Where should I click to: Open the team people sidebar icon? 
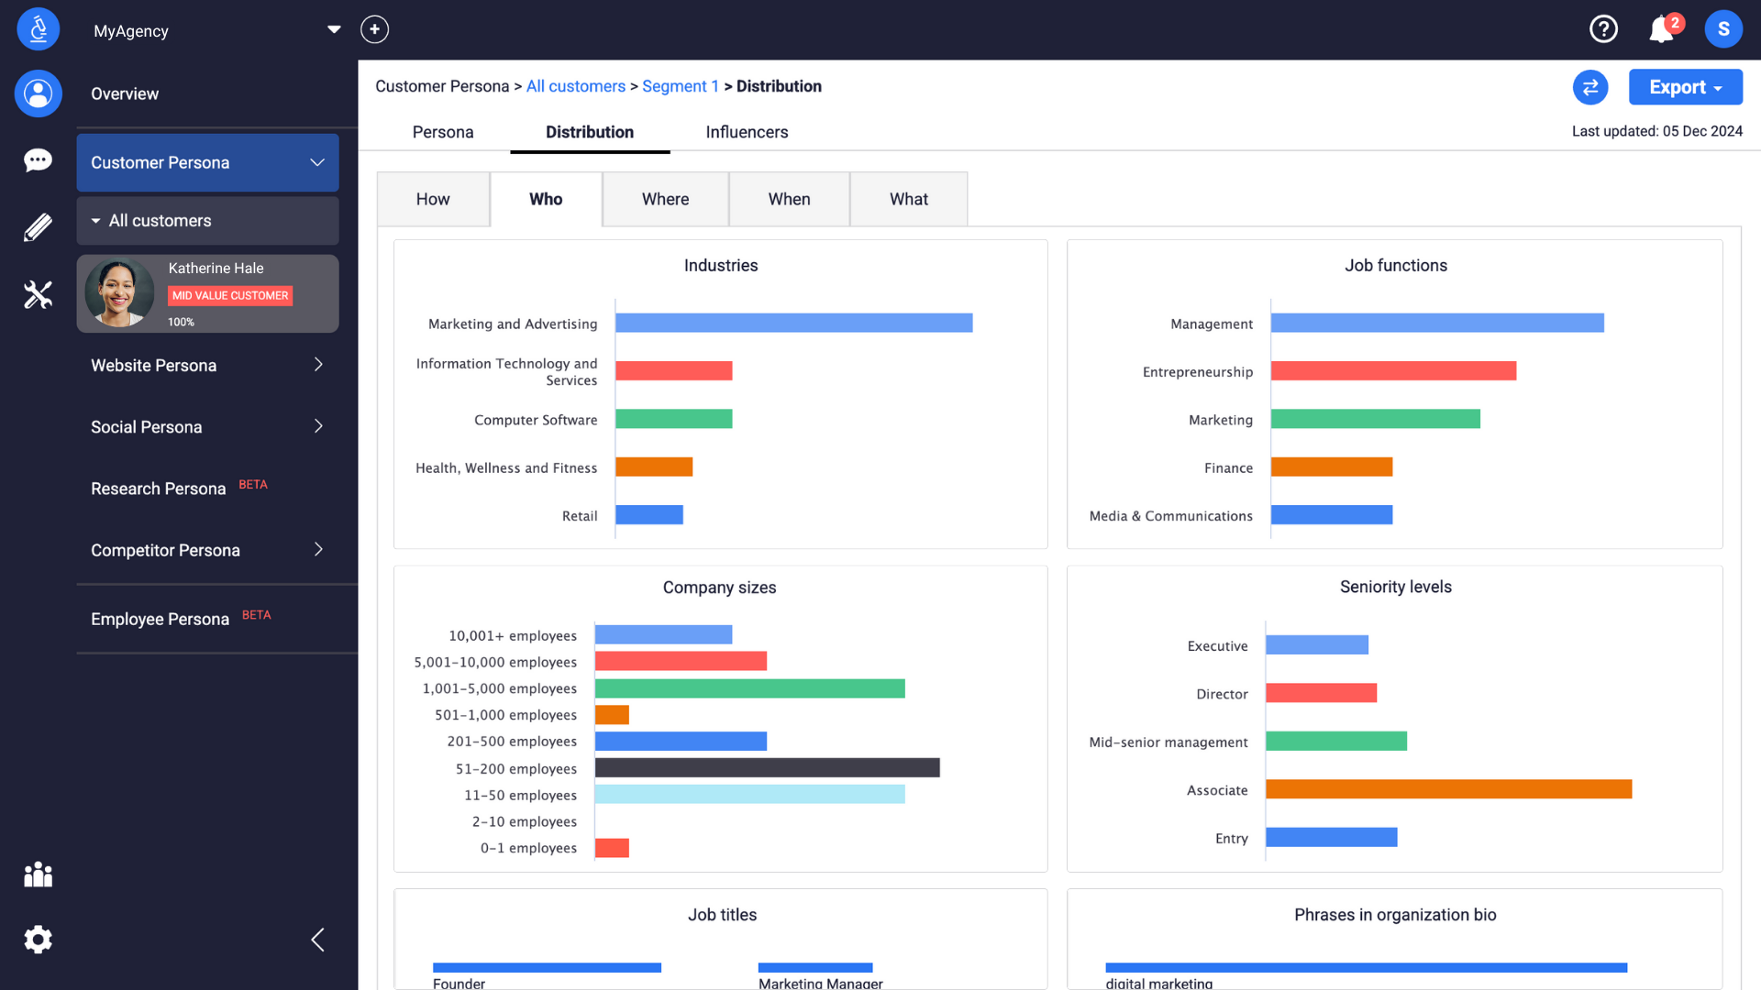coord(38,874)
